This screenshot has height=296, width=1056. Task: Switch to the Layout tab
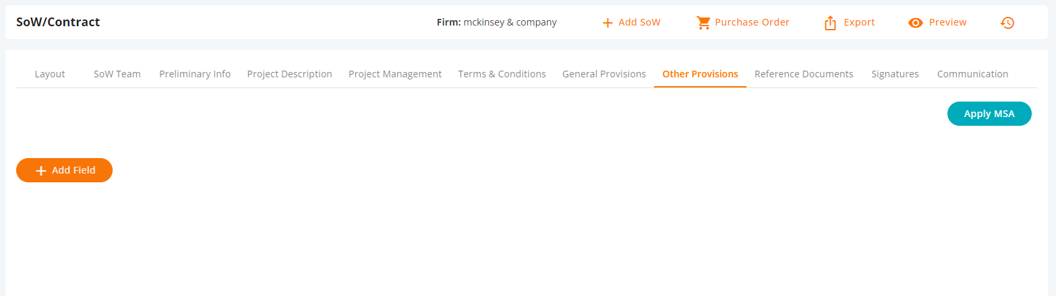pos(50,74)
